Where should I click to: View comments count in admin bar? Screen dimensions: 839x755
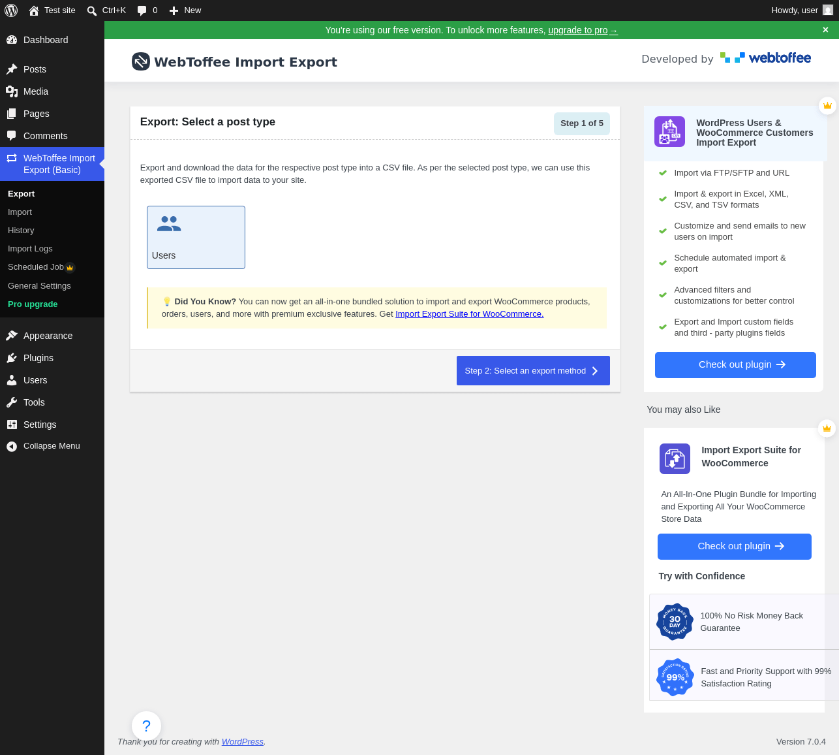147,10
